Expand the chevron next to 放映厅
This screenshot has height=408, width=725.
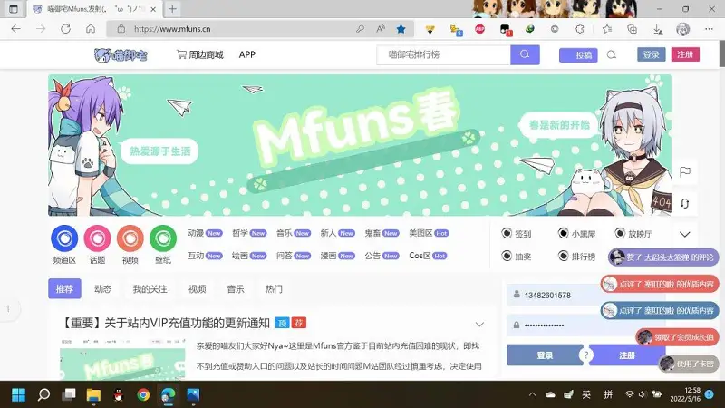(685, 234)
